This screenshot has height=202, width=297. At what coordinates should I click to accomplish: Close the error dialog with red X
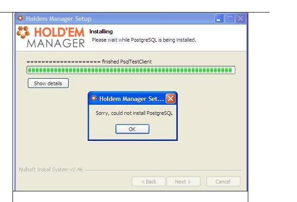point(170,99)
